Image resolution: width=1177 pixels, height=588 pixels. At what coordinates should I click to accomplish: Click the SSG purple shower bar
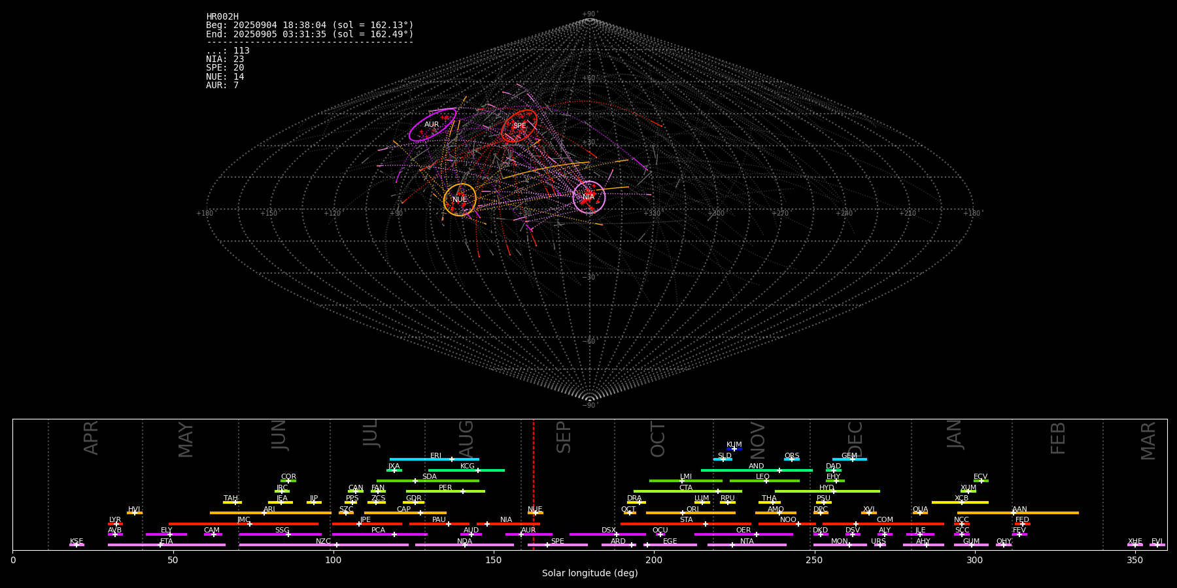(x=281, y=534)
